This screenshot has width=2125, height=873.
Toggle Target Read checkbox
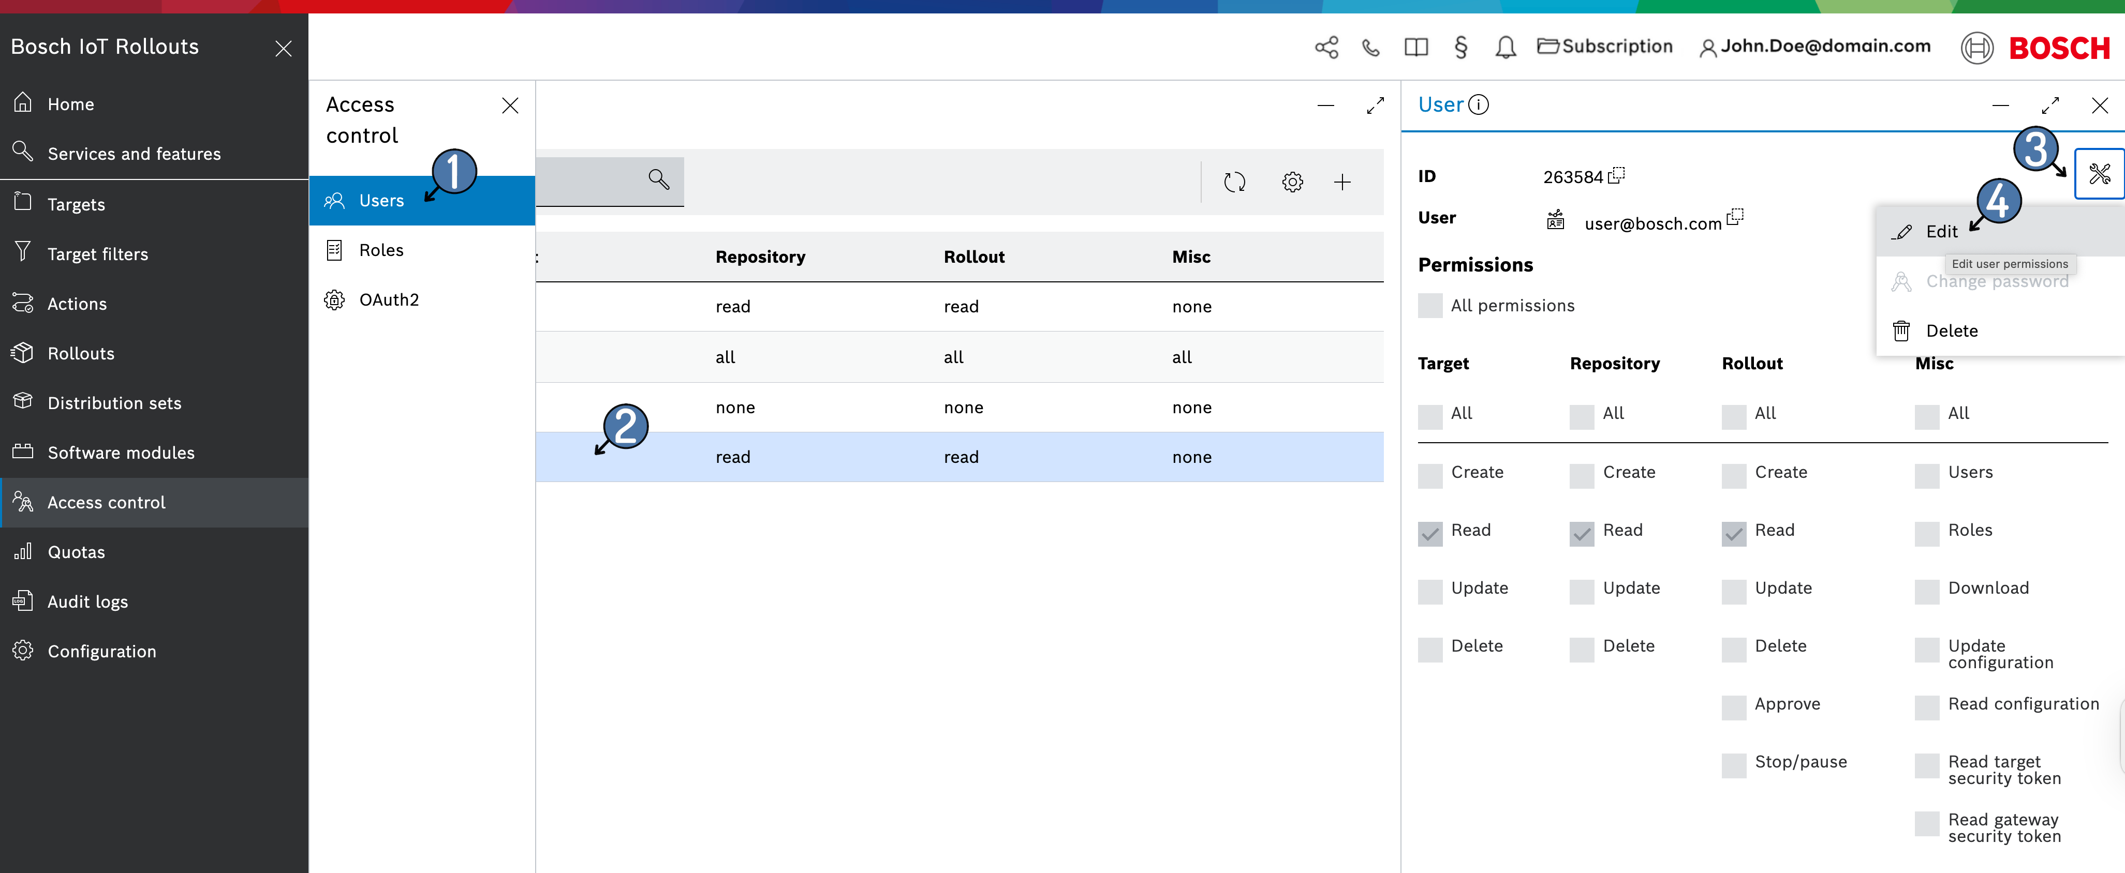1429,533
